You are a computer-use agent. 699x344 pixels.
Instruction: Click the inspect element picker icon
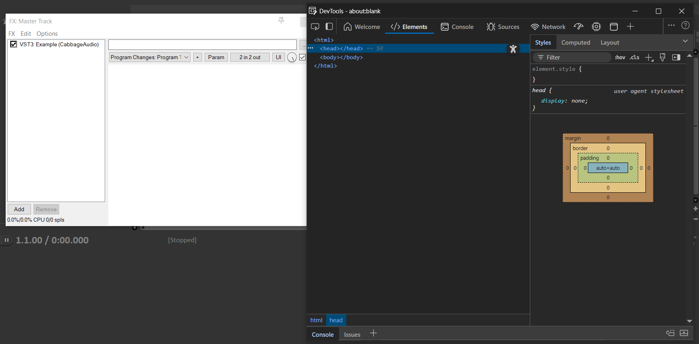click(315, 27)
